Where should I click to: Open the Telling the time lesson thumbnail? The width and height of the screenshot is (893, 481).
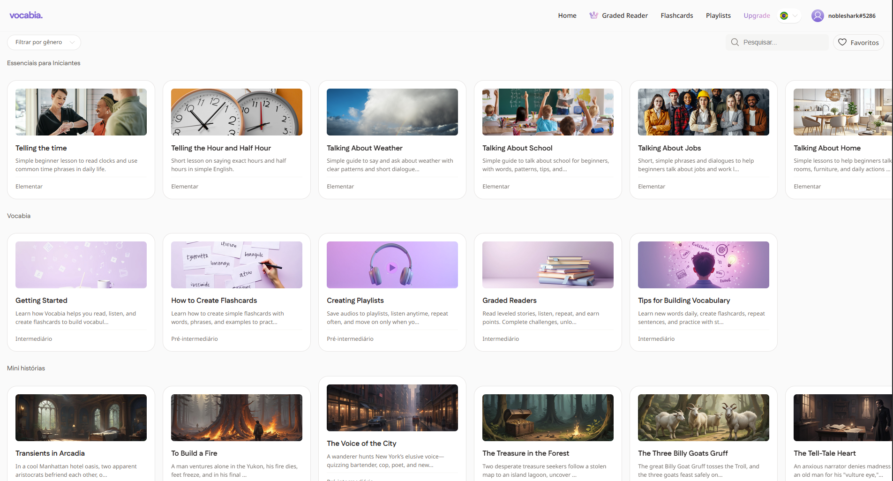tap(81, 112)
